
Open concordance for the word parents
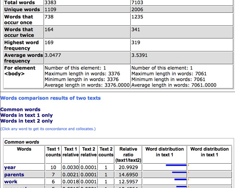tap(14, 174)
